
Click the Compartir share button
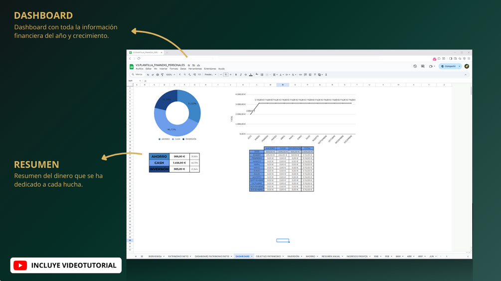pos(448,66)
